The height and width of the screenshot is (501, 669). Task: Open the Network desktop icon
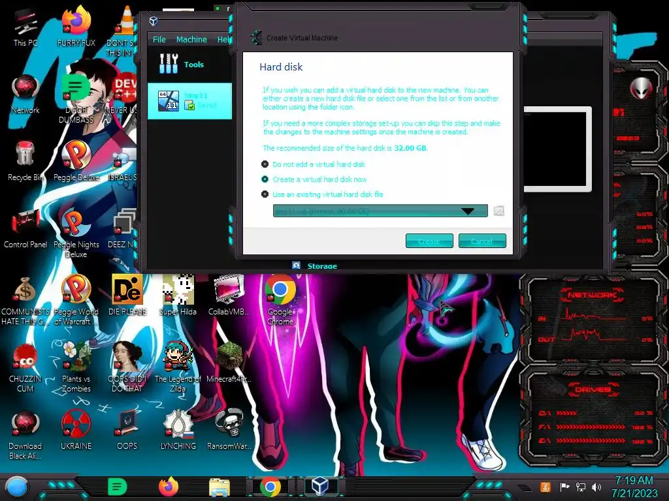click(x=25, y=95)
